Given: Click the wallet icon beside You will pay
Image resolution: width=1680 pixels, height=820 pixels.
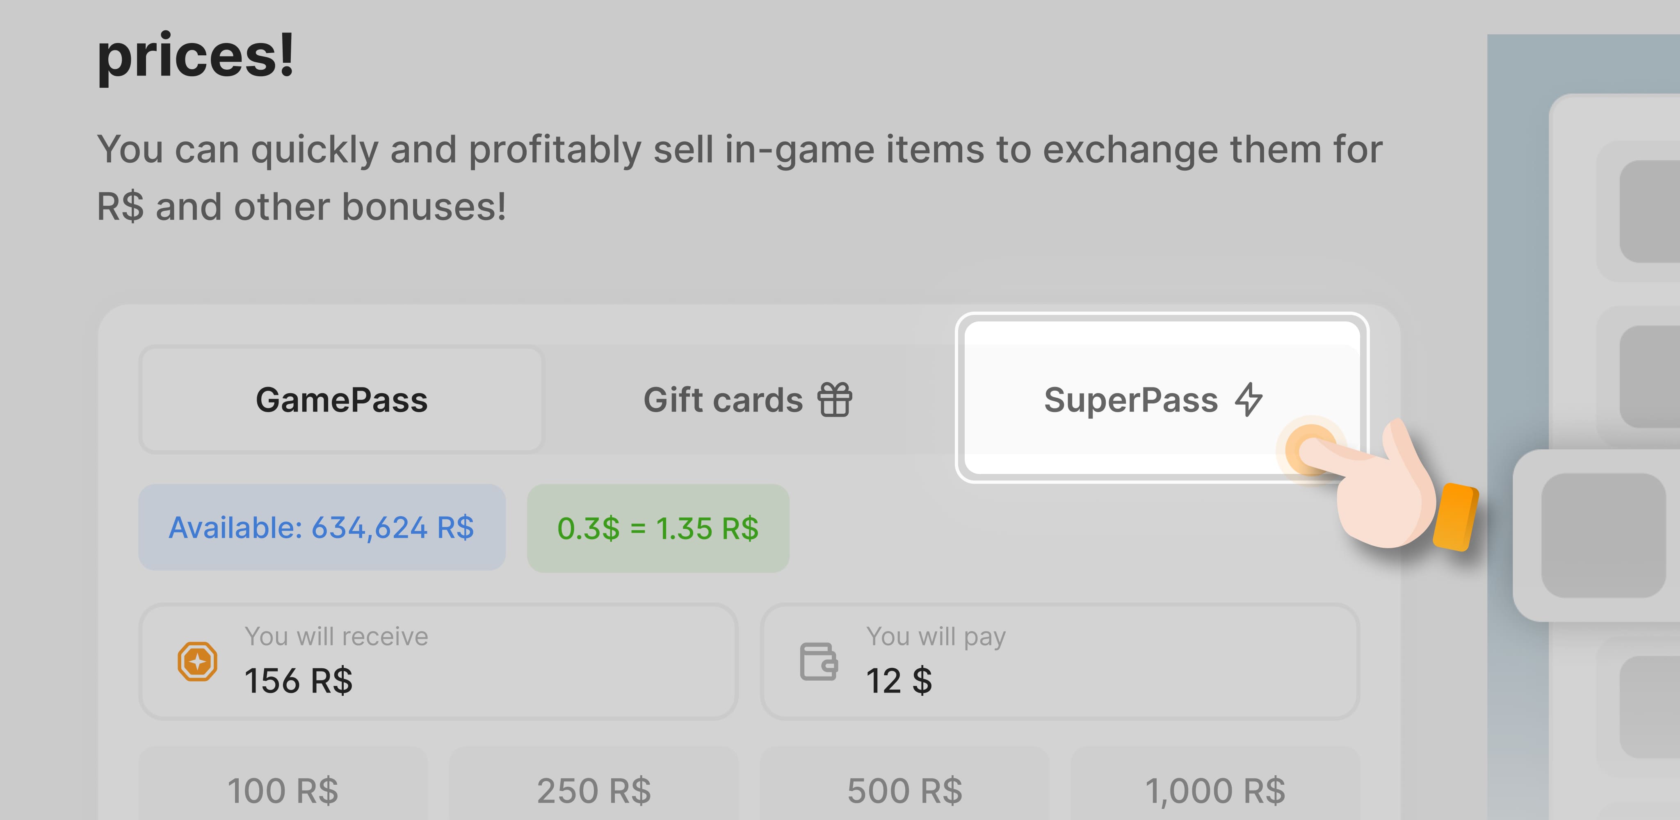Looking at the screenshot, I should 819,662.
